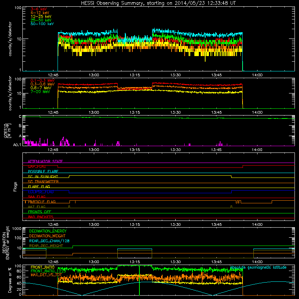Click the SC_IN_SUNLIGHT flag label
The width and height of the screenshot is (299, 299).
(43, 176)
